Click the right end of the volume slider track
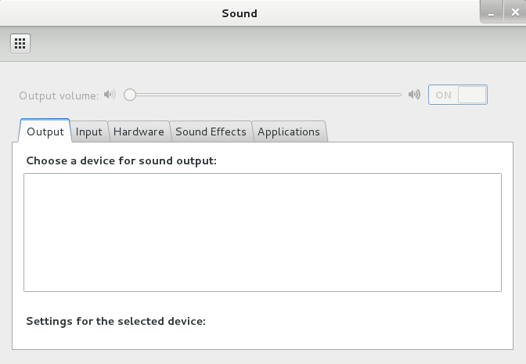Viewport: 526px width, 364px height. click(x=399, y=95)
